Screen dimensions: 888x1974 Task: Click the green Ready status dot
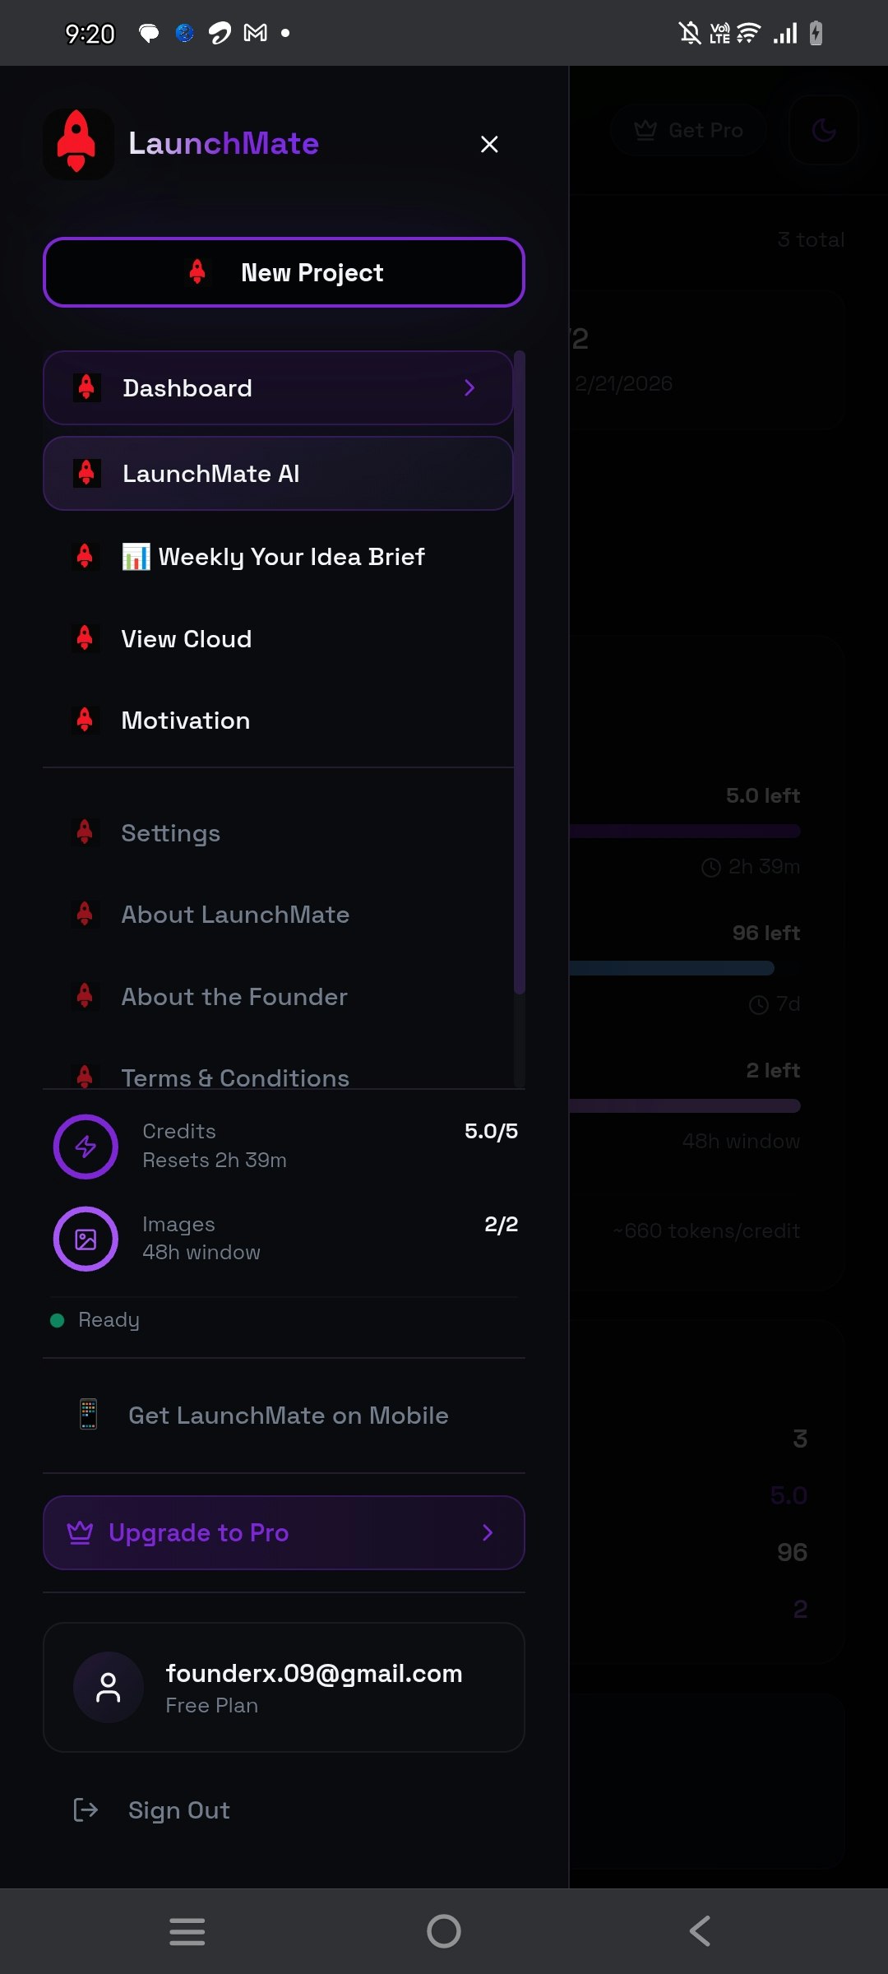(x=56, y=1318)
